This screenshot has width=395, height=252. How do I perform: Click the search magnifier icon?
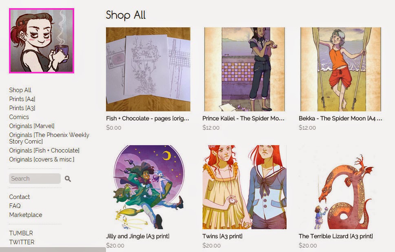tap(68, 179)
